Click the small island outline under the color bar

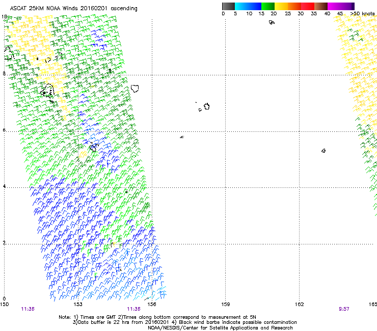tap(272, 22)
